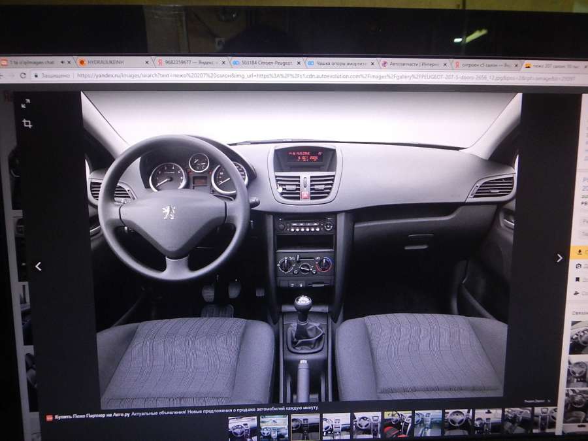The height and width of the screenshot is (441, 588).
Task: Open the 9682359677 Яндекс tab
Action: pos(186,63)
